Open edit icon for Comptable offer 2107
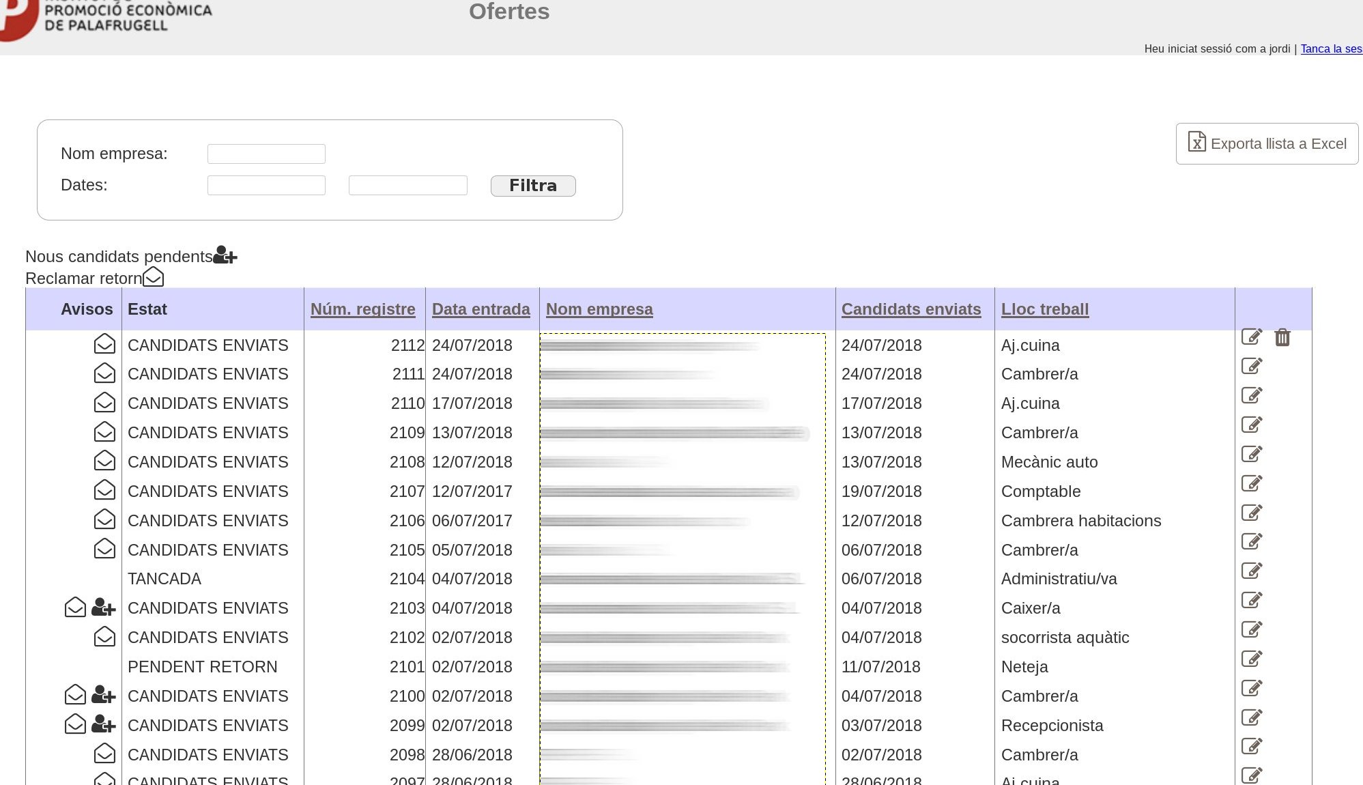1363x785 pixels. [1251, 483]
